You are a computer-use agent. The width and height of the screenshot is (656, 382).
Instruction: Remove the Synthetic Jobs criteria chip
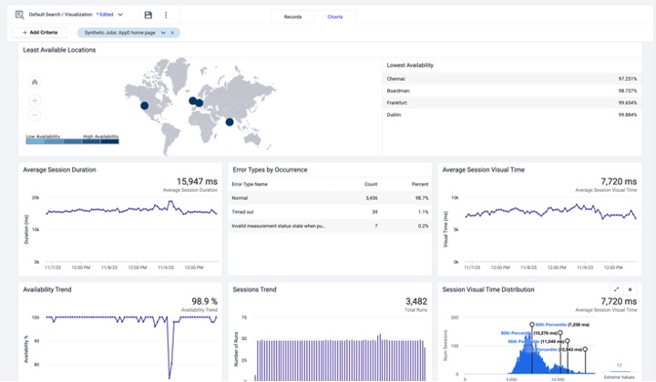(172, 33)
